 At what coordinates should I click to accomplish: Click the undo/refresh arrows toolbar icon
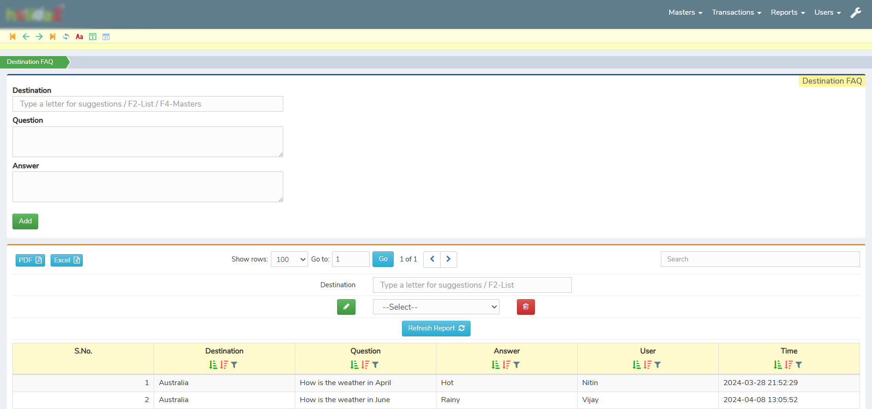point(66,37)
